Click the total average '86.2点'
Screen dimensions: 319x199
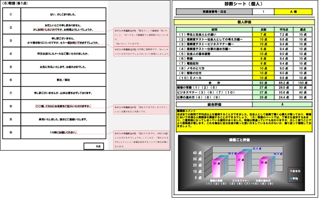tap(284, 83)
